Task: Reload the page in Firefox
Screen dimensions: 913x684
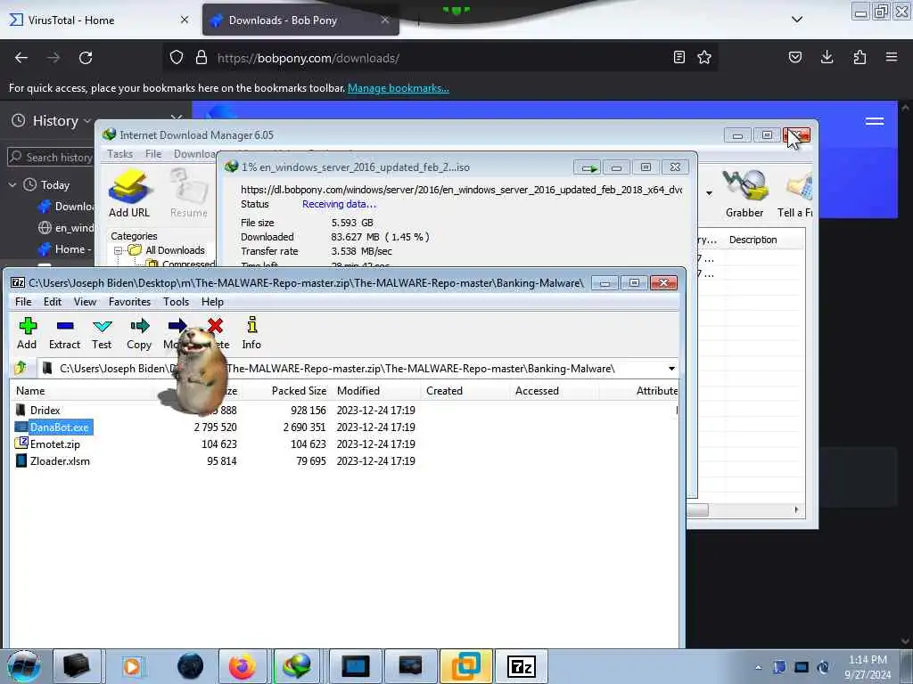Action: (x=86, y=58)
